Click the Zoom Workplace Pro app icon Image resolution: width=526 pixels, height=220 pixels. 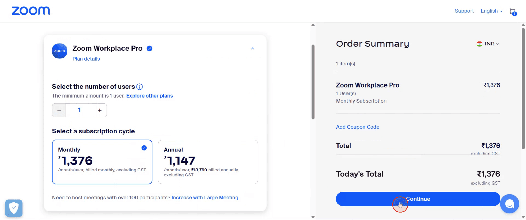pyautogui.click(x=59, y=51)
